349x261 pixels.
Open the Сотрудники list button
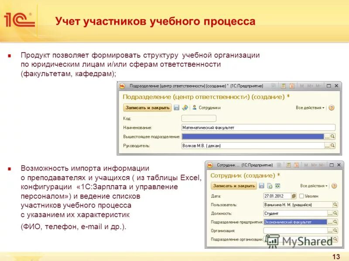pos(208,108)
